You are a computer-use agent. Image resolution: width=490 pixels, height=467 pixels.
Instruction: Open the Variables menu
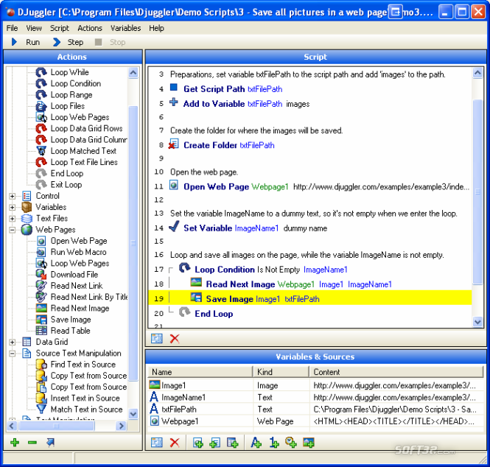click(x=125, y=28)
